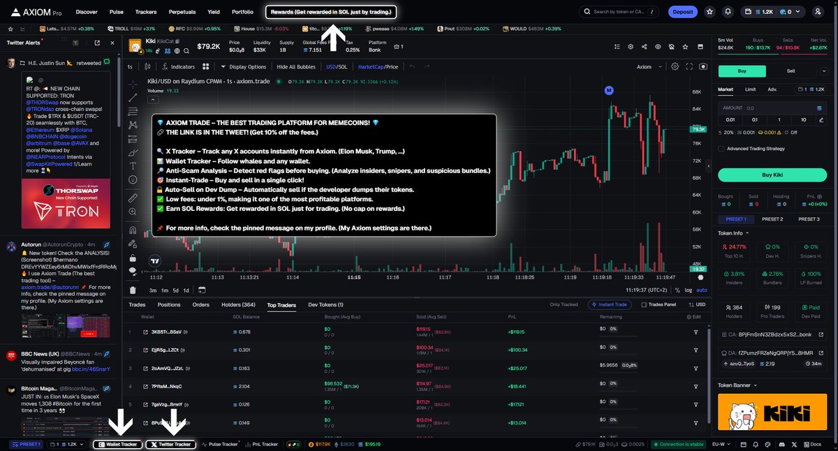Select the 0.01 quick amount

pos(729,119)
